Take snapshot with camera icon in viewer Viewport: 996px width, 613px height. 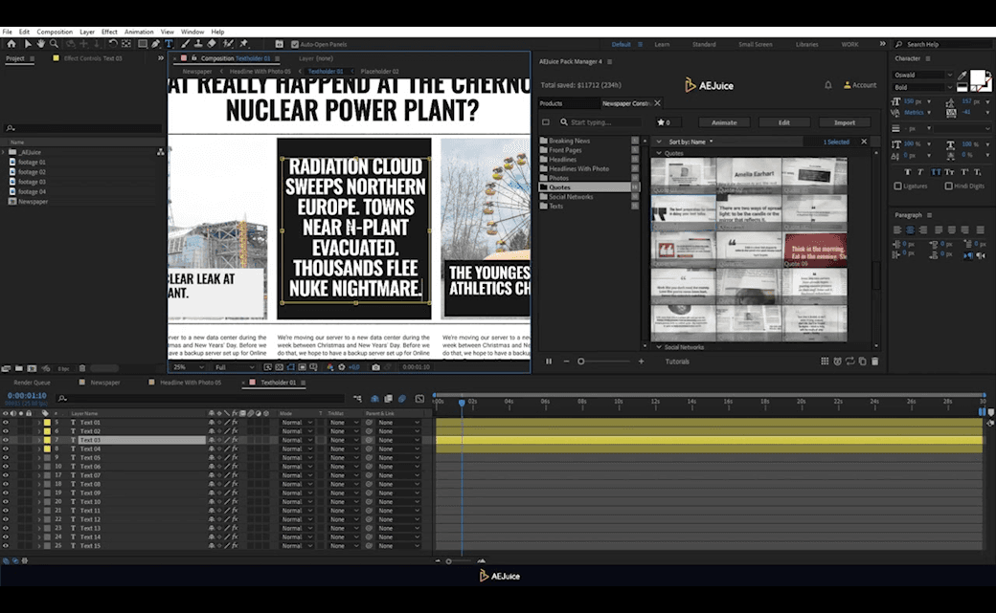(376, 367)
